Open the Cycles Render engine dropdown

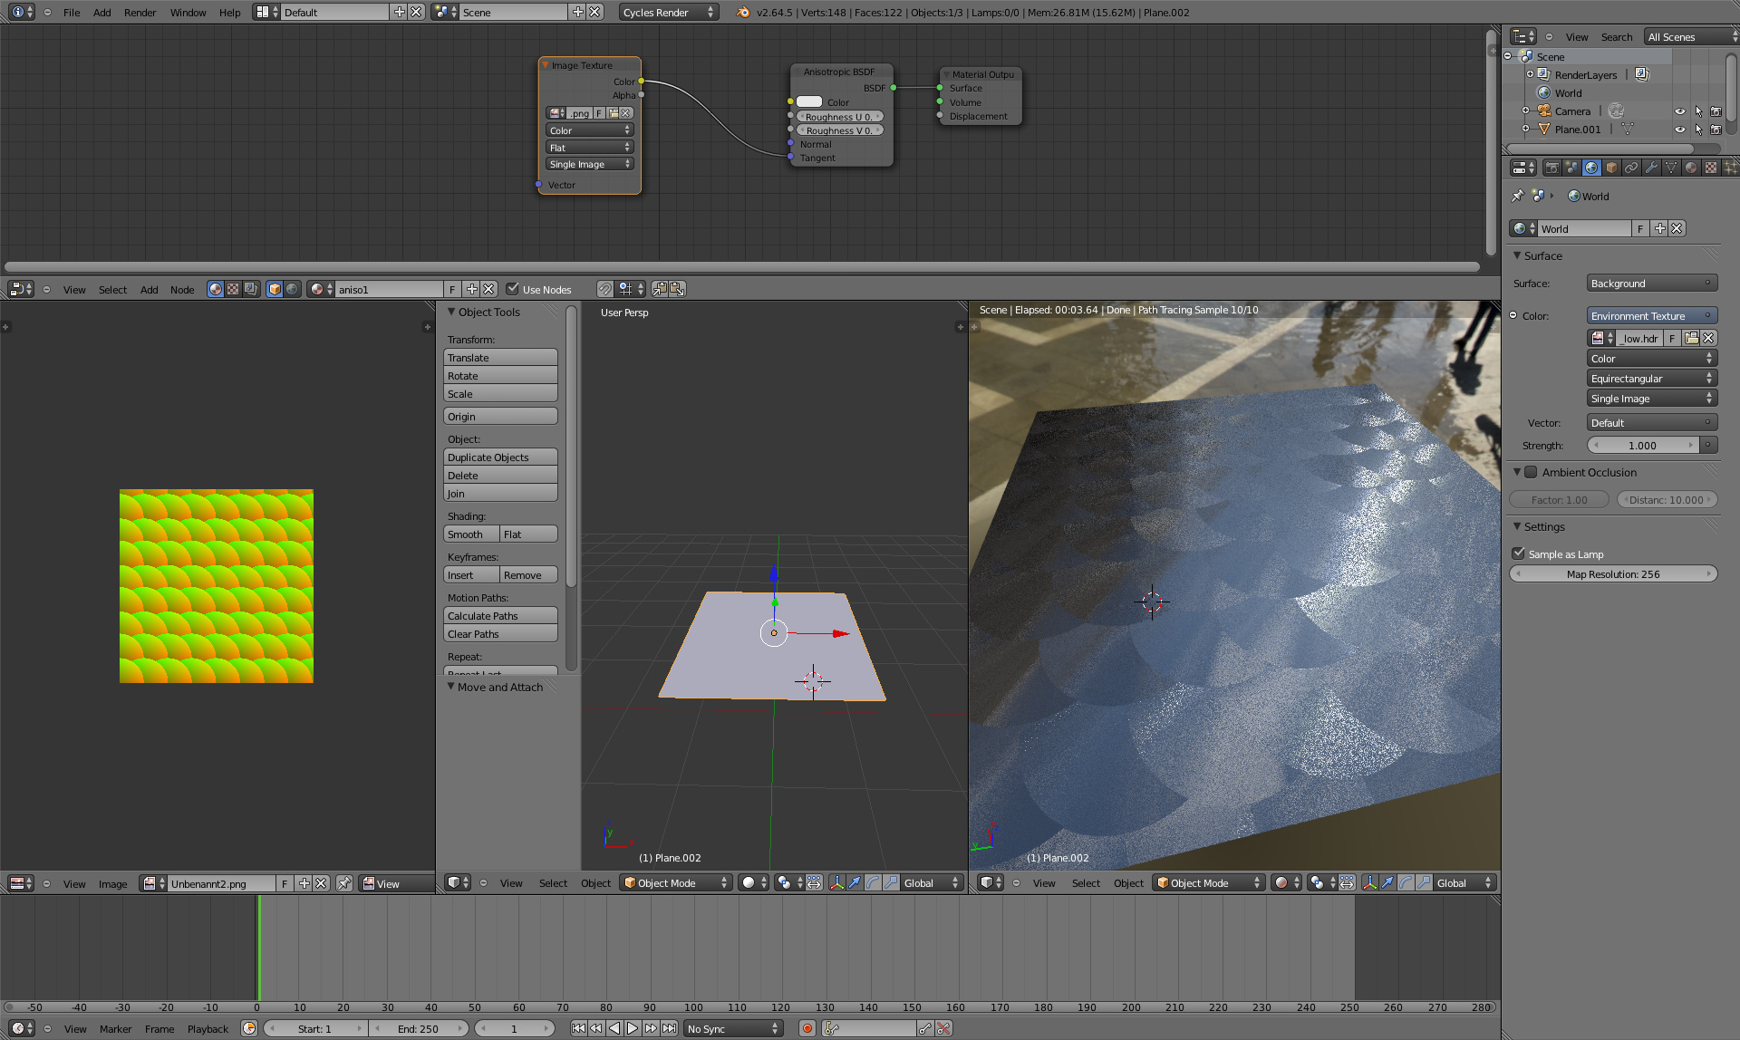tap(669, 12)
